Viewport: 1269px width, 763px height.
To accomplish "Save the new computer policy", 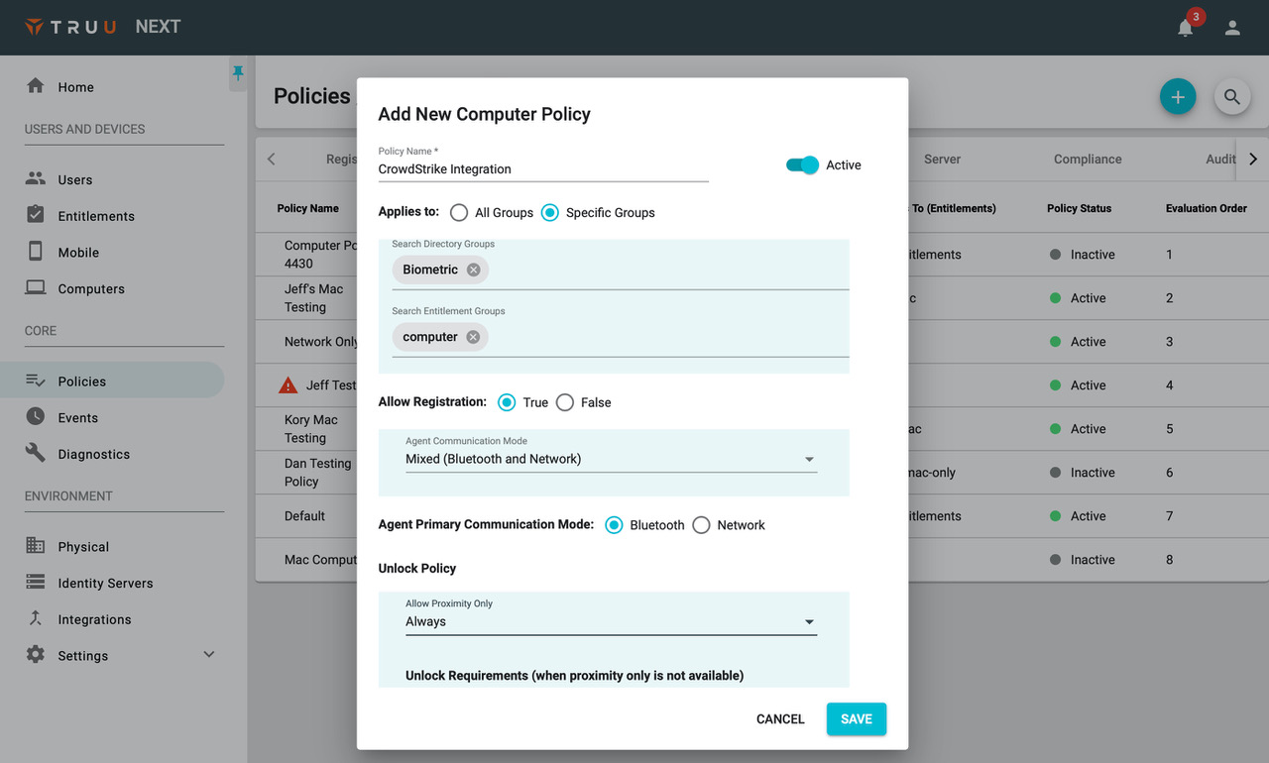I will [856, 718].
